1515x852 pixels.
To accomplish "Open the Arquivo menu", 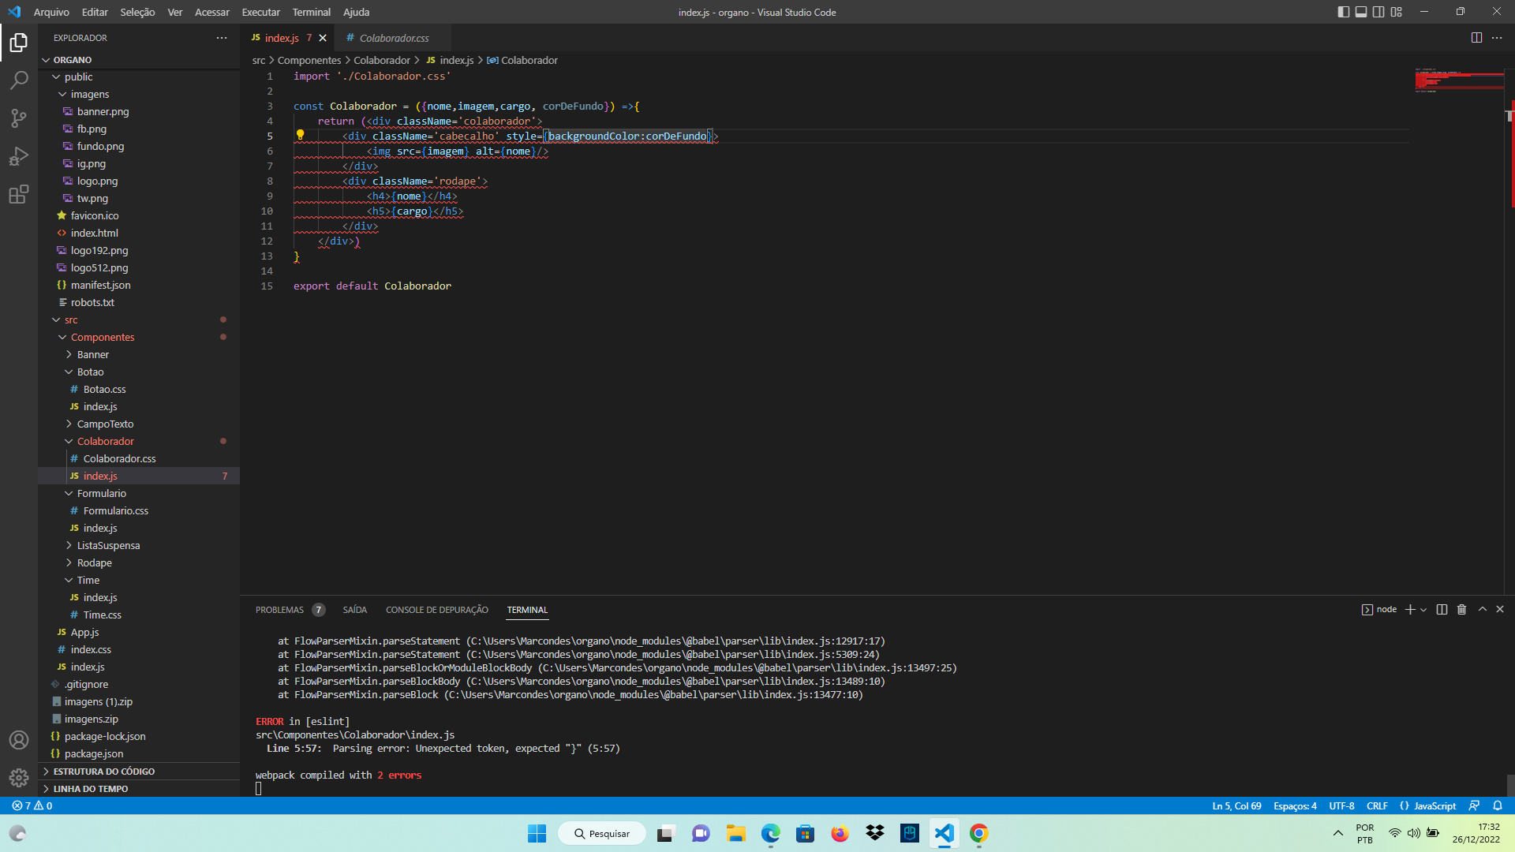I will (x=51, y=12).
